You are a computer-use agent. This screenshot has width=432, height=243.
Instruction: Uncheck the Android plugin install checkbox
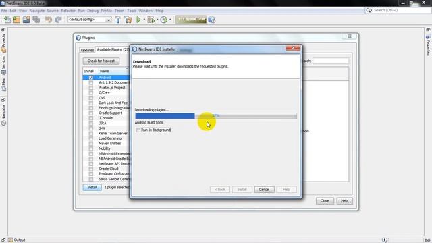point(91,78)
